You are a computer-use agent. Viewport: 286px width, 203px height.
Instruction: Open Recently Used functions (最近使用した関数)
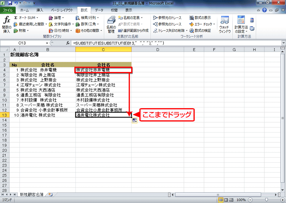coord(30,24)
